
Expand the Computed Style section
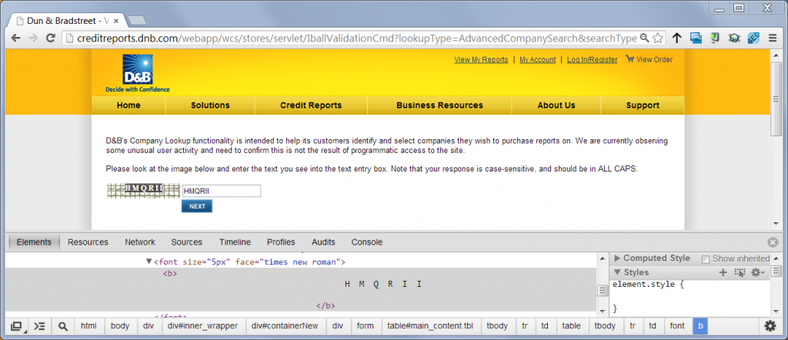point(617,258)
